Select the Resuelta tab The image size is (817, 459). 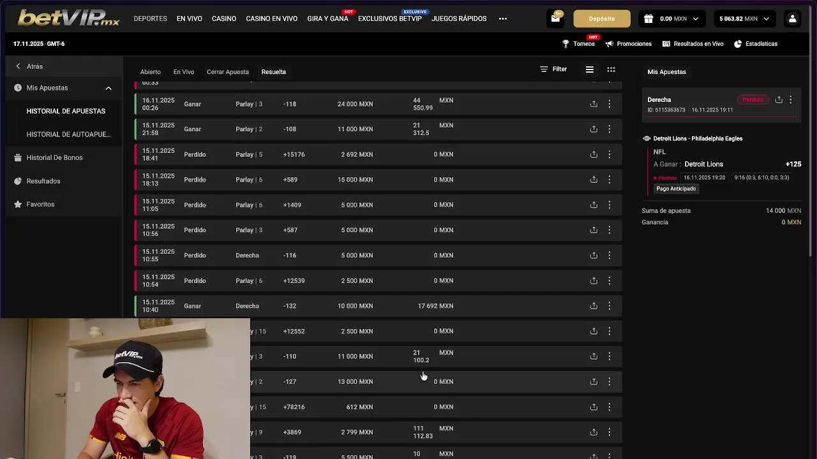(x=274, y=72)
